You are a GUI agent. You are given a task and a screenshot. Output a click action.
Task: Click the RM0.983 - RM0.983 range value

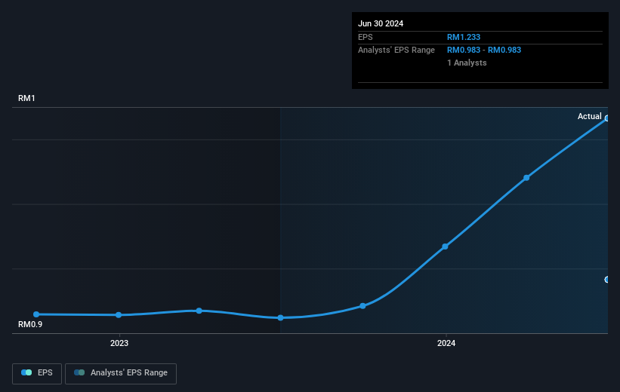coord(484,51)
